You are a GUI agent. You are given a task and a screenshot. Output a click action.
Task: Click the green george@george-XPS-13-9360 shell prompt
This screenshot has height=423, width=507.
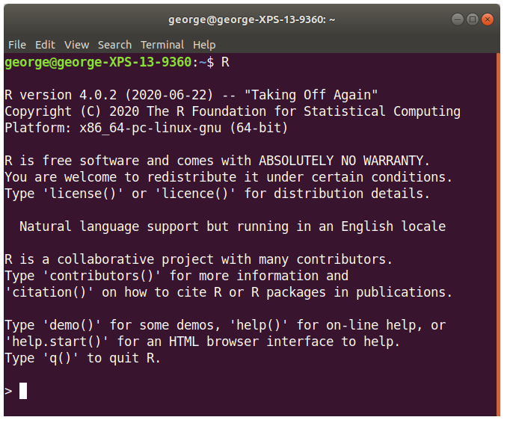pyautogui.click(x=98, y=63)
